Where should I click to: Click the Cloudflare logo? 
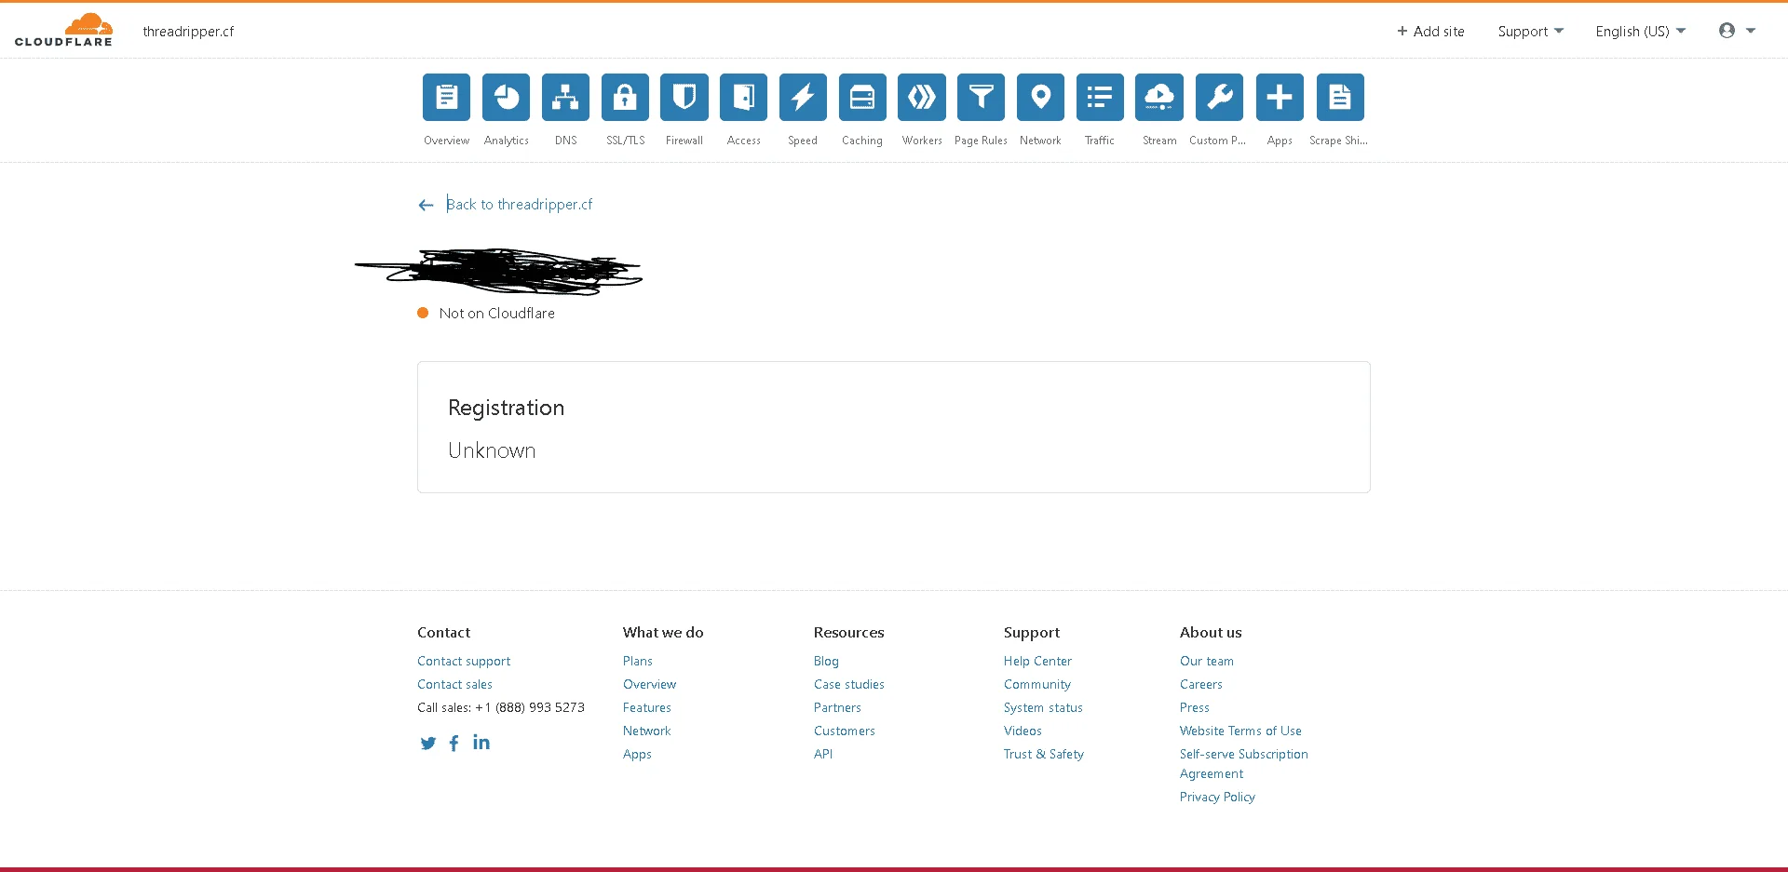click(63, 30)
